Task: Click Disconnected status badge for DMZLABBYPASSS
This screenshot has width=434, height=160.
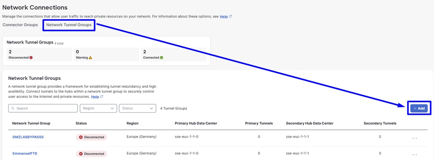Action: tap(91, 137)
